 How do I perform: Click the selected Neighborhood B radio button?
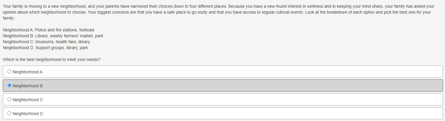(10, 85)
